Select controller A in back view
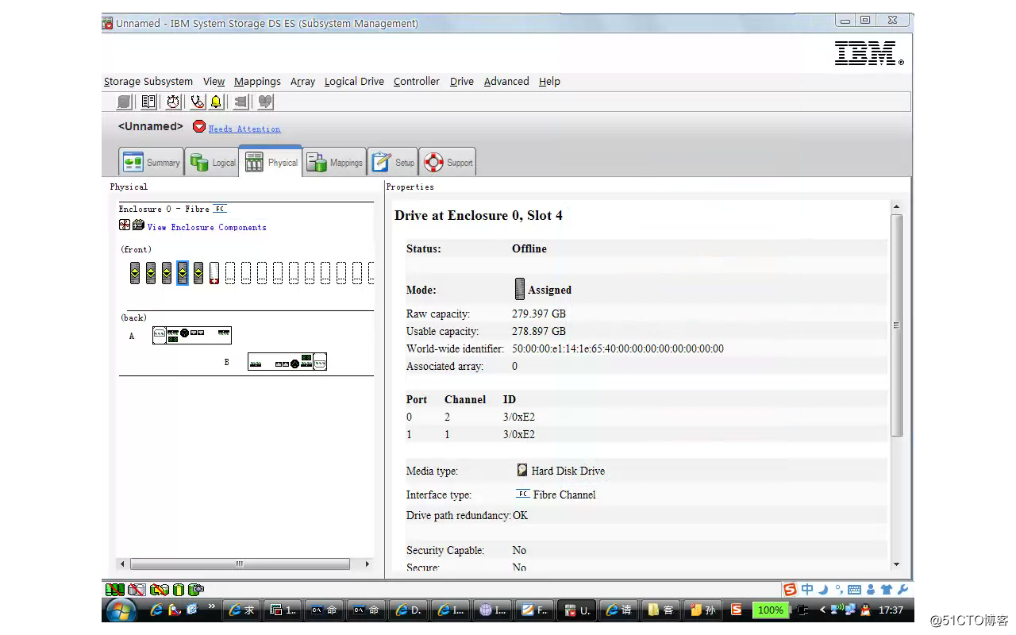This screenshot has width=1016, height=635. [x=192, y=336]
